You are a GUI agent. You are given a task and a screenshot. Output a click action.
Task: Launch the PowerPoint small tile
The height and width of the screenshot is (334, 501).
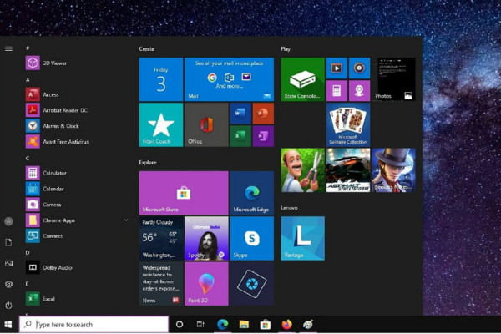[263, 114]
